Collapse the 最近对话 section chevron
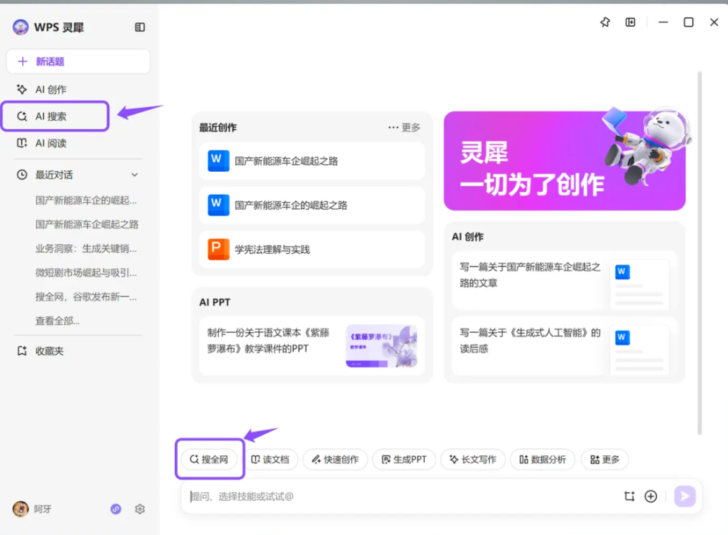This screenshot has height=535, width=728. pyautogui.click(x=134, y=175)
